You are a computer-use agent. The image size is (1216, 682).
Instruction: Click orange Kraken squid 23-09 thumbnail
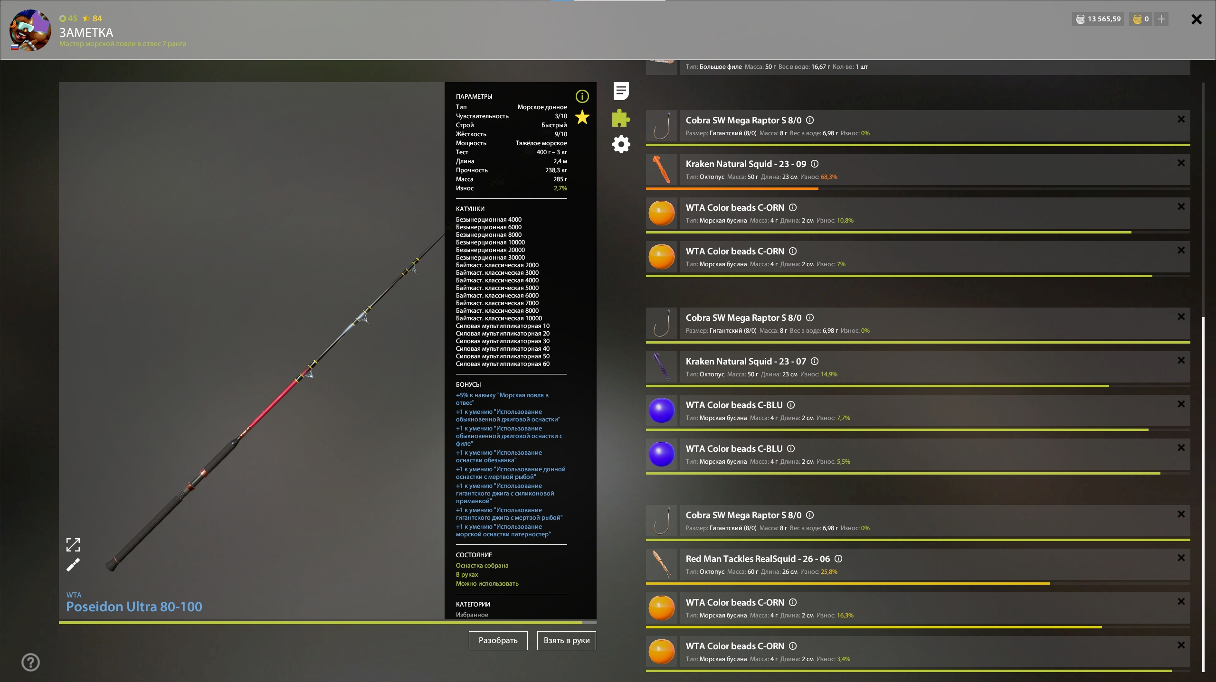tap(662, 169)
